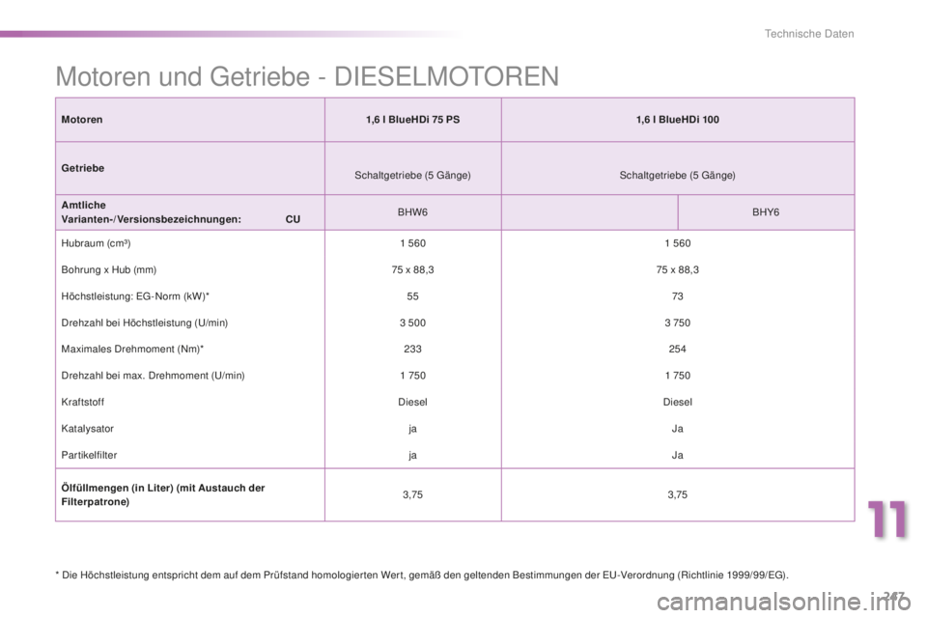The image size is (927, 618).
Task: Click the 'Drehzahl bei max. Drehmoment (U/min)' label
Action: click(153, 376)
